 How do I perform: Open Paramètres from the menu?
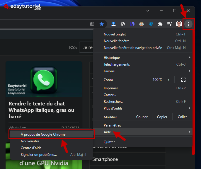143,125
